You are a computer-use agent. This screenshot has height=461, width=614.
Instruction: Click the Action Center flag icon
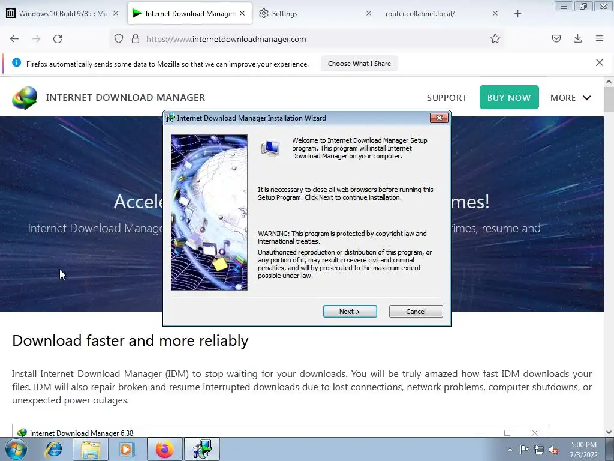[x=524, y=450]
